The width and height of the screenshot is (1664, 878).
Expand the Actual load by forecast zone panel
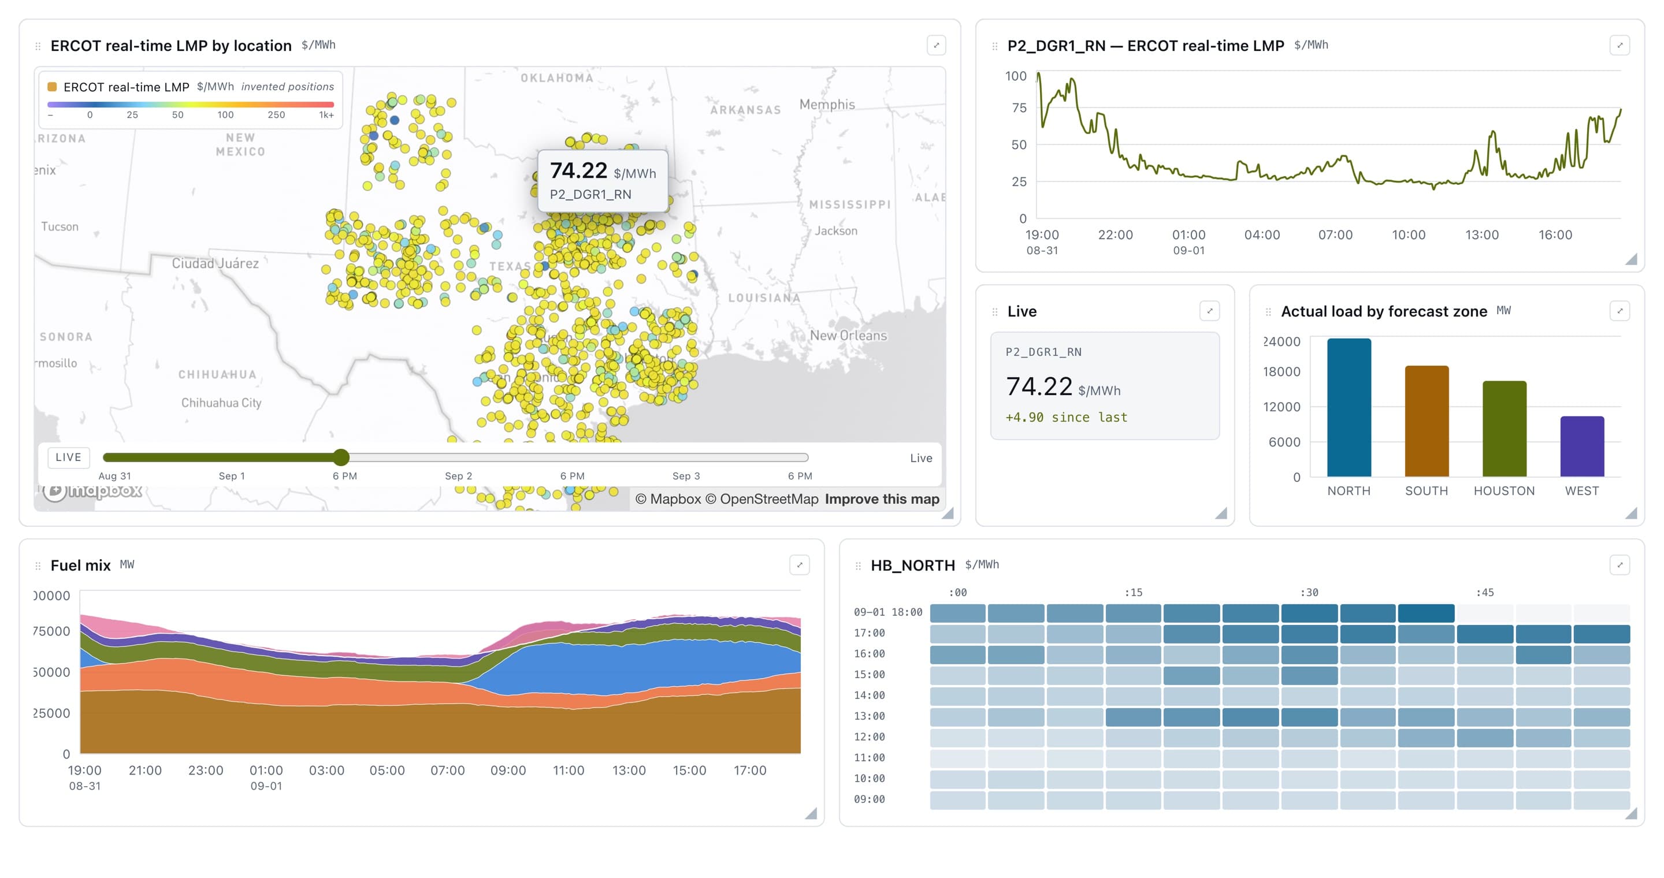1620,311
